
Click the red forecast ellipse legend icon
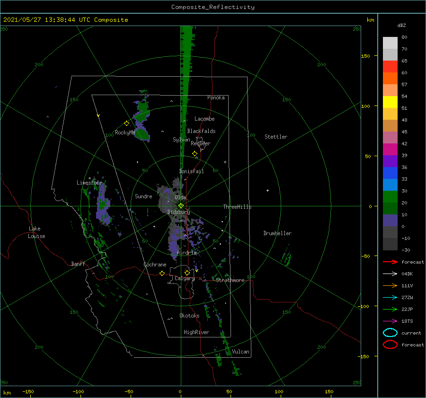click(390, 345)
